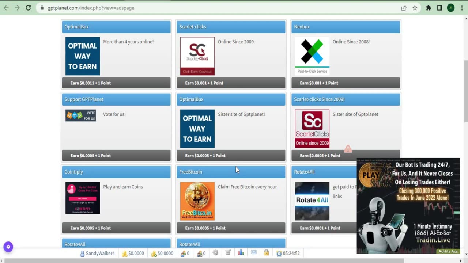This screenshot has width=468, height=263.
Task: Click the first referrals people icon showing 0
Action: click(183, 253)
